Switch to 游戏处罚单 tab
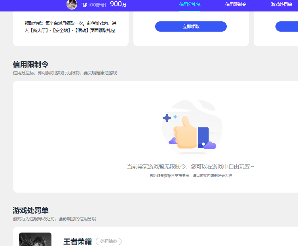 pyautogui.click(x=281, y=4)
